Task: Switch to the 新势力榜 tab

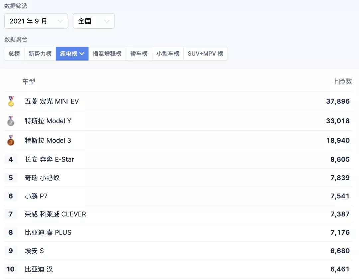Action: 40,54
